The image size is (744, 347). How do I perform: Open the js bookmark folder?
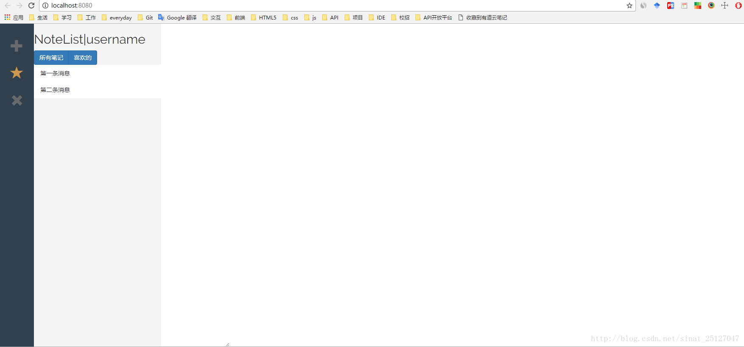pyautogui.click(x=310, y=17)
